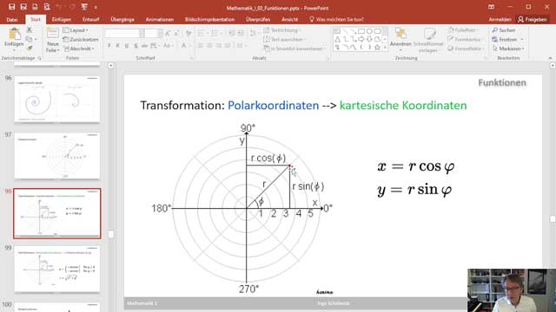Image resolution: width=556 pixels, height=312 pixels.
Task: Start presentation from beginning via quick access icon
Action: tap(84, 7)
